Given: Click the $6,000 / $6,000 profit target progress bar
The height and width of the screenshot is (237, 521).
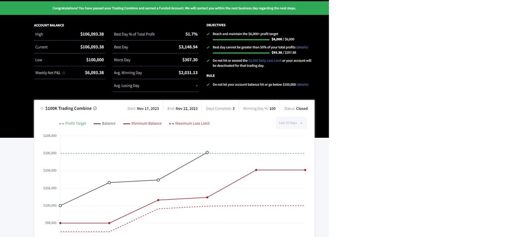Looking at the screenshot, I should 241,39.
